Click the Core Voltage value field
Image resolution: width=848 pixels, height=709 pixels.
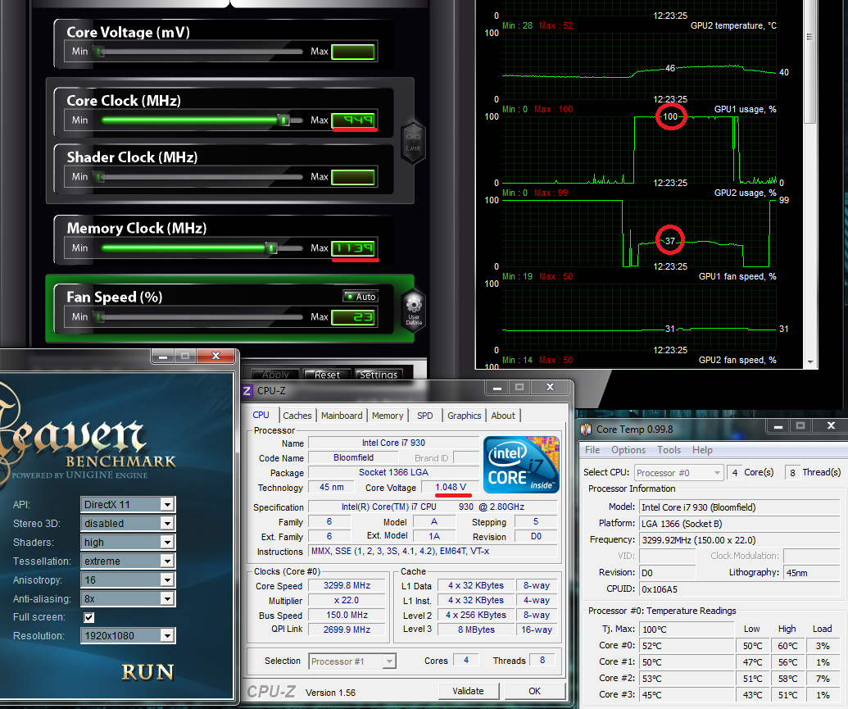pos(354,52)
